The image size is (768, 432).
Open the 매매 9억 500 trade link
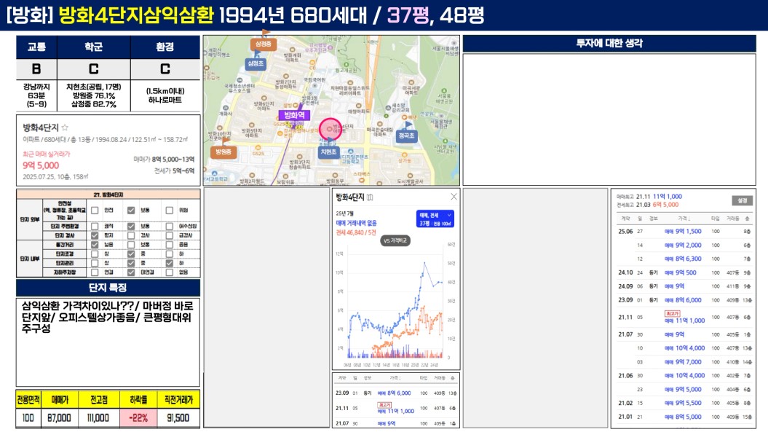point(681,272)
